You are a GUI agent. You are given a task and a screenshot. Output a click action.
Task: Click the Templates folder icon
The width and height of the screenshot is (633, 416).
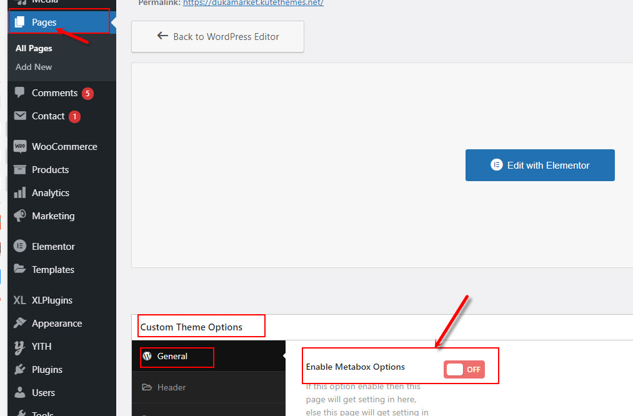(20, 269)
